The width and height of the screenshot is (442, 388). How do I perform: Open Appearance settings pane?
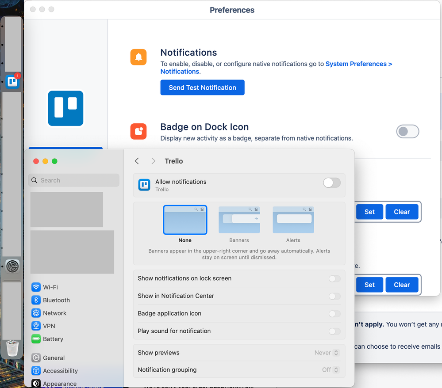tap(60, 384)
